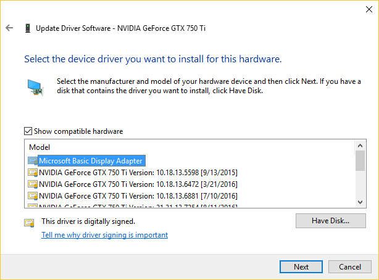This screenshot has width=379, height=280.
Task: Click the Microsoft Basic Display Adapter row icon
Action: [x=33, y=160]
